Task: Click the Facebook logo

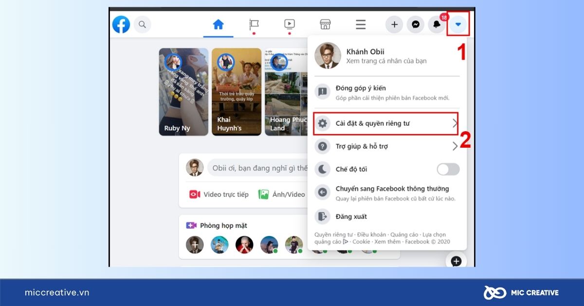Action: point(121,24)
